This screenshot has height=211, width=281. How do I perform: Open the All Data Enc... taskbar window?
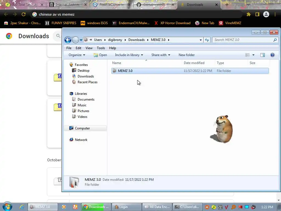coord(157,207)
